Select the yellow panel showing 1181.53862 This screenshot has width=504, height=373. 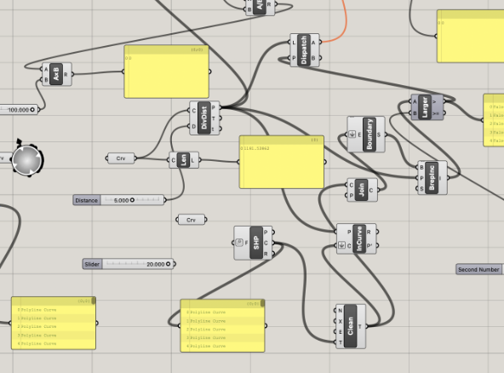click(282, 162)
